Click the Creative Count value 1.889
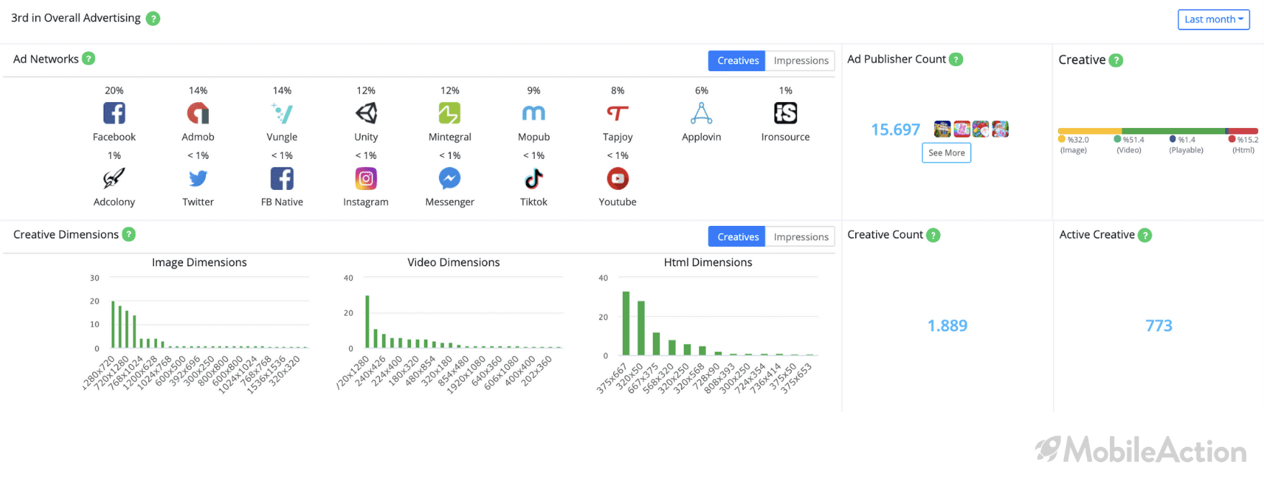1264x498 pixels. point(947,326)
